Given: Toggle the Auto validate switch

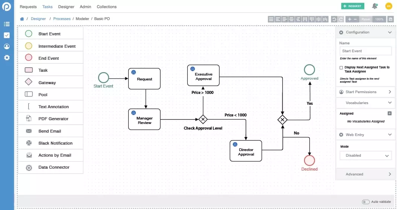Looking at the screenshot, I should pyautogui.click(x=365, y=202).
